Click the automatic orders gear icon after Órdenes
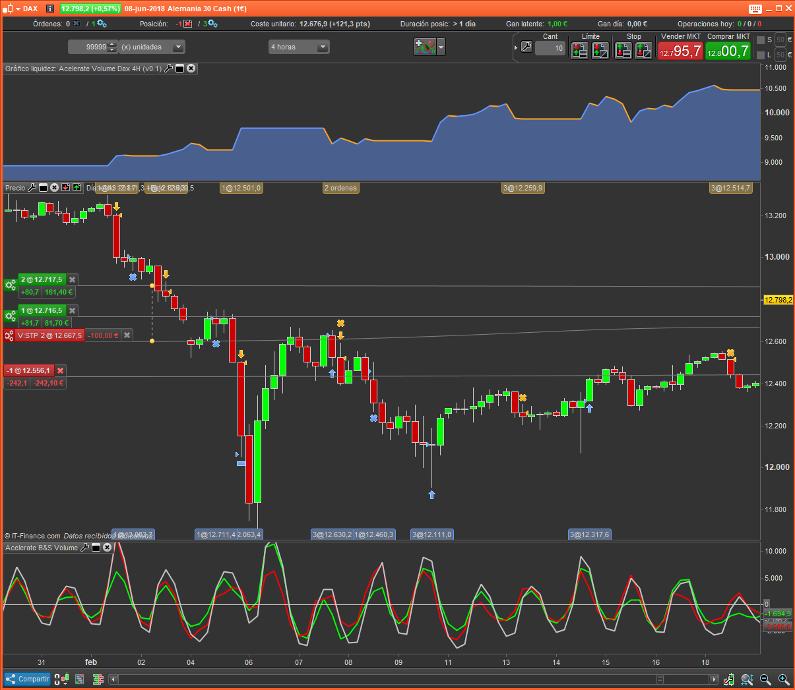795x690 pixels. pos(102,23)
